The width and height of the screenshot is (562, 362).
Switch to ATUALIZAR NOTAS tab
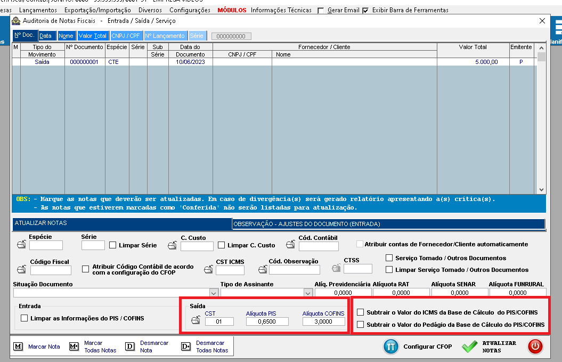122,223
